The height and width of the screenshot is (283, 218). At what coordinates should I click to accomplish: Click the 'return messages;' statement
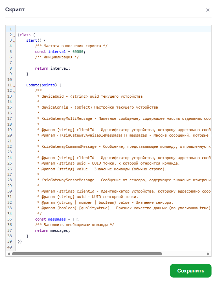pyautogui.click(x=52, y=230)
